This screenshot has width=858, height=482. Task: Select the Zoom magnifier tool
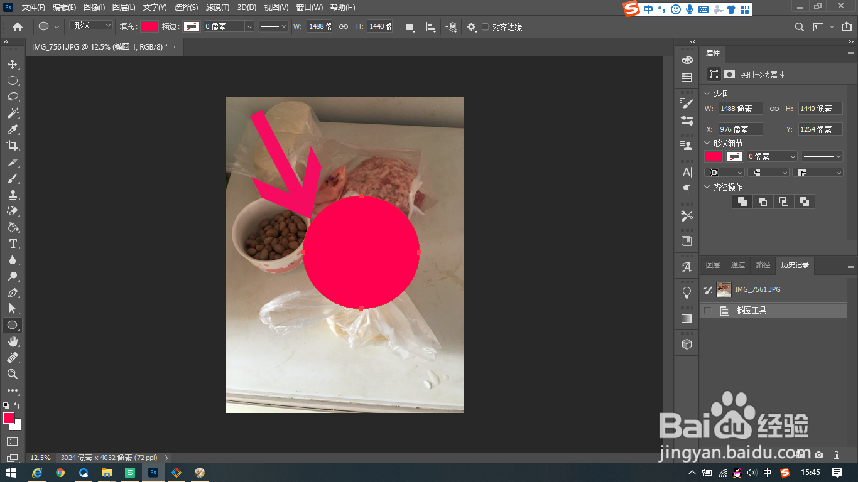click(x=12, y=374)
